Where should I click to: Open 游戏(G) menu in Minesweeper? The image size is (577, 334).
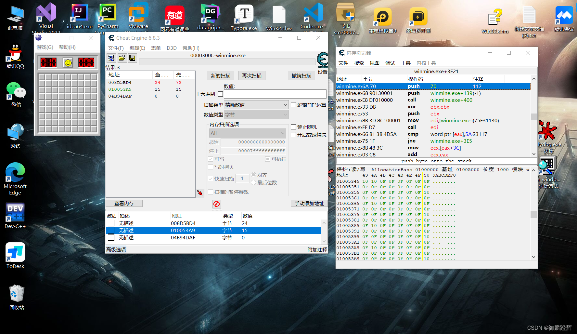45,47
